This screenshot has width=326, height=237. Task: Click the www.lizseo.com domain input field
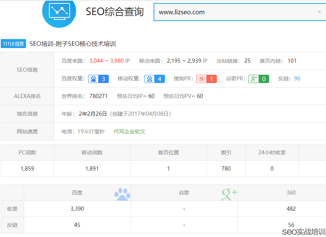[x=240, y=12]
